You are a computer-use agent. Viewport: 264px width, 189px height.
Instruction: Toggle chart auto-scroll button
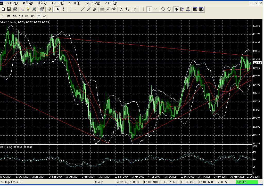pyautogui.click(x=176, y=9)
